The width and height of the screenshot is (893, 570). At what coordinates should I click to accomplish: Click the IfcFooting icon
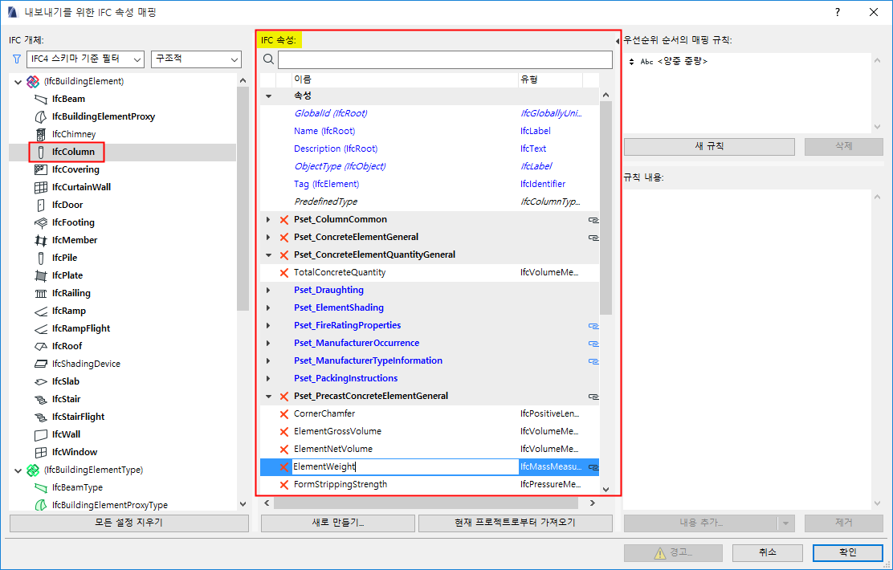coord(41,222)
